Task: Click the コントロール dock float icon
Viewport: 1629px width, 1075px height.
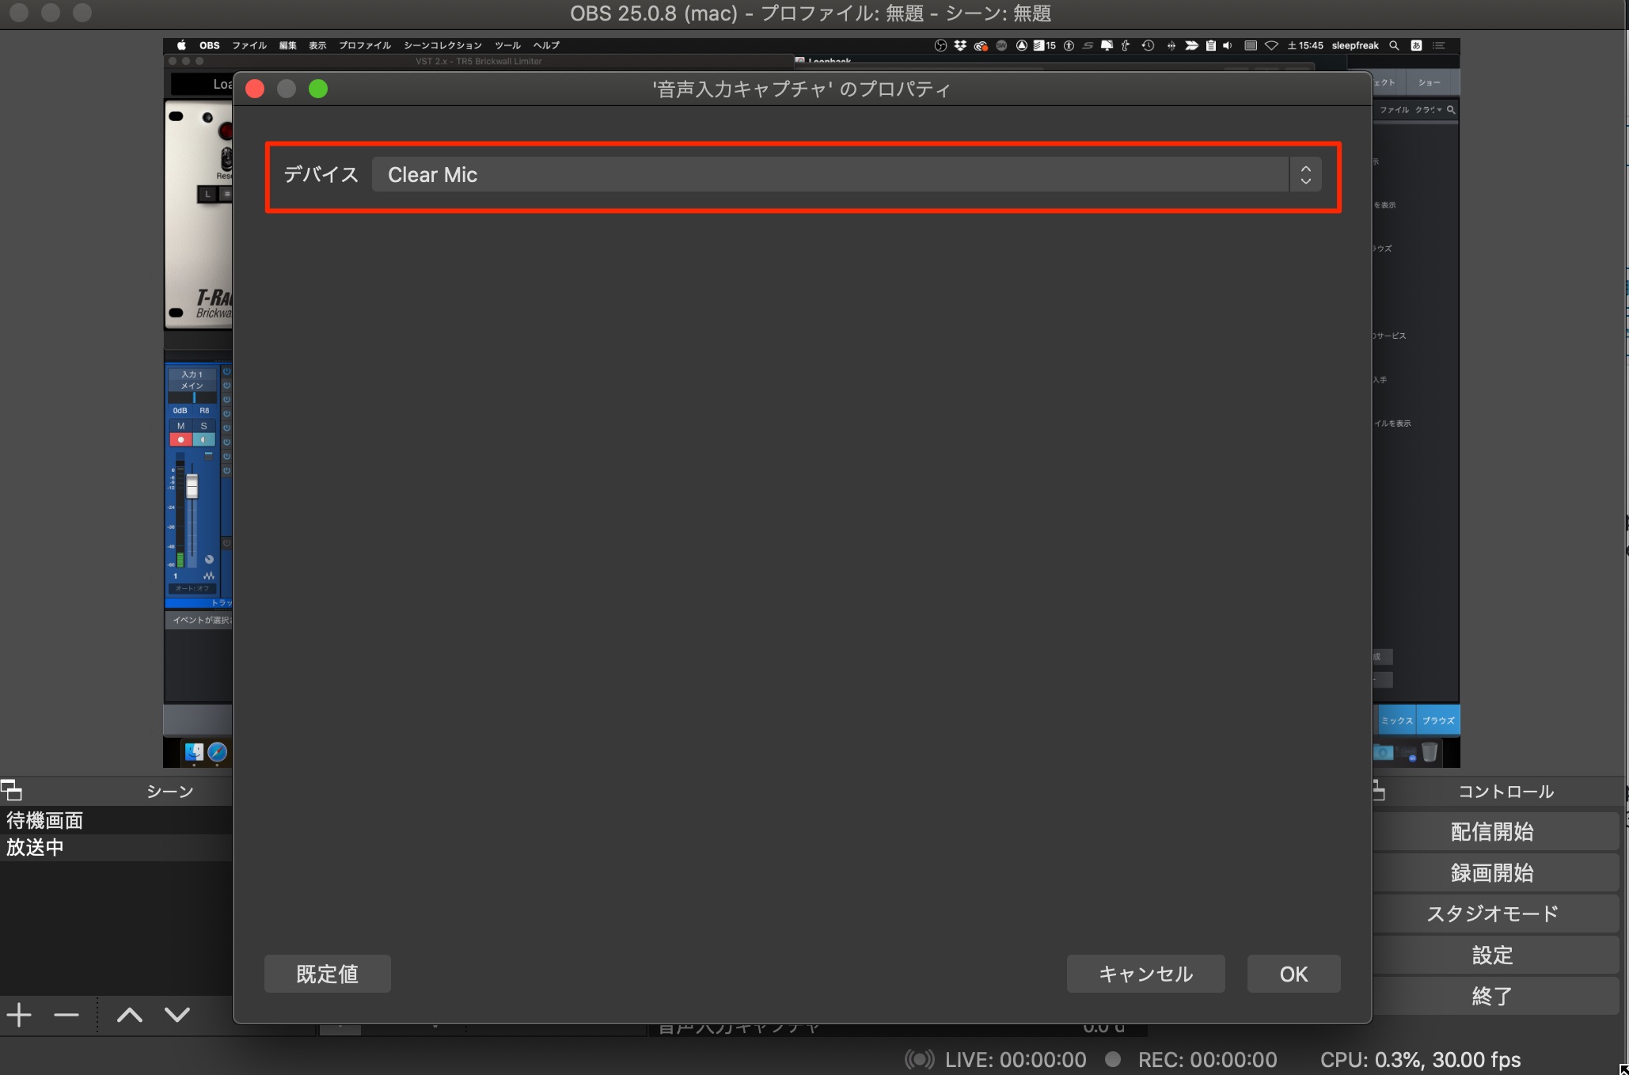Action: pyautogui.click(x=1379, y=790)
